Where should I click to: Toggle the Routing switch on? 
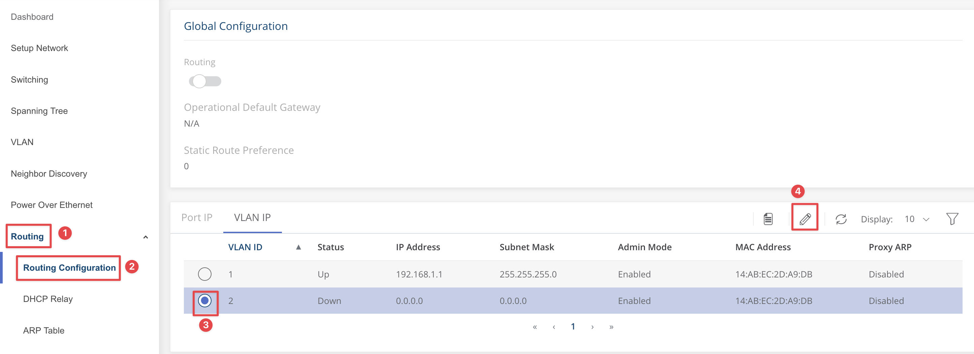205,81
